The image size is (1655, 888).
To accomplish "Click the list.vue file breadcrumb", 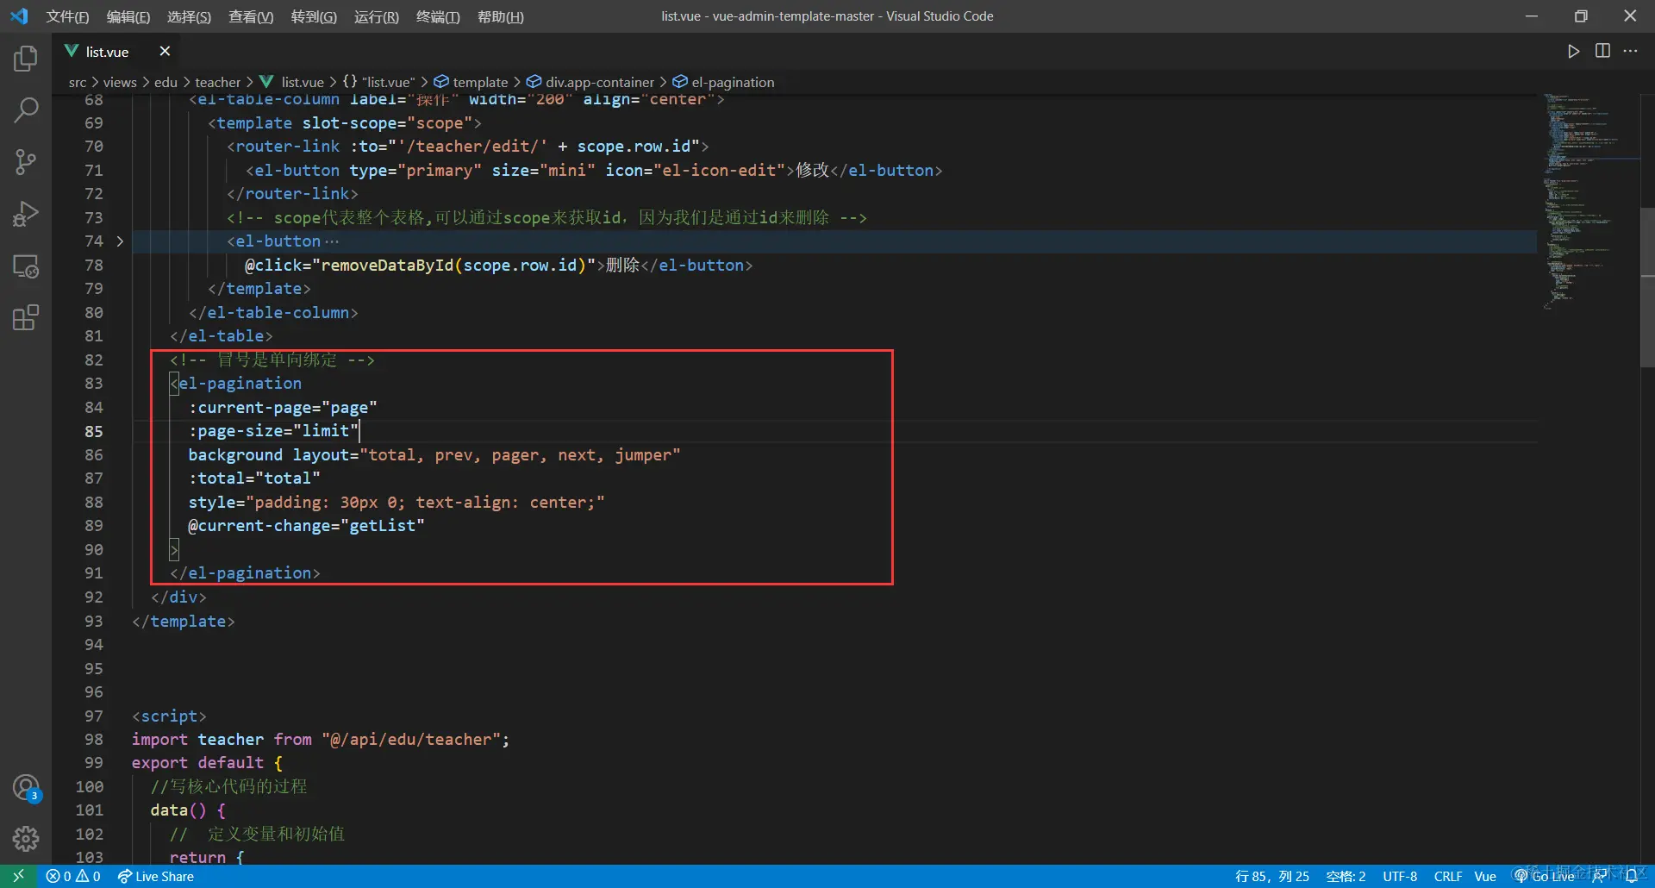I will pos(292,82).
